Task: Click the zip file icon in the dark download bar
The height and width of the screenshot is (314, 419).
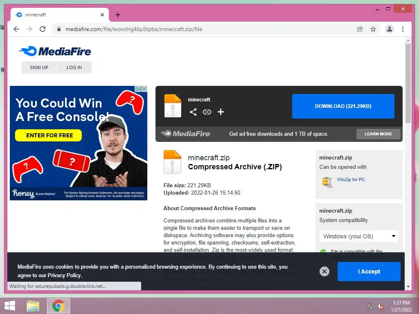Action: [173, 106]
